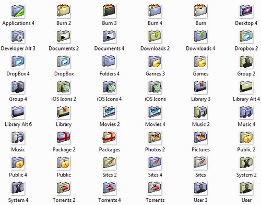Select the Developer Alt 3 gear folder
The height and width of the screenshot is (205, 261).
point(18,36)
